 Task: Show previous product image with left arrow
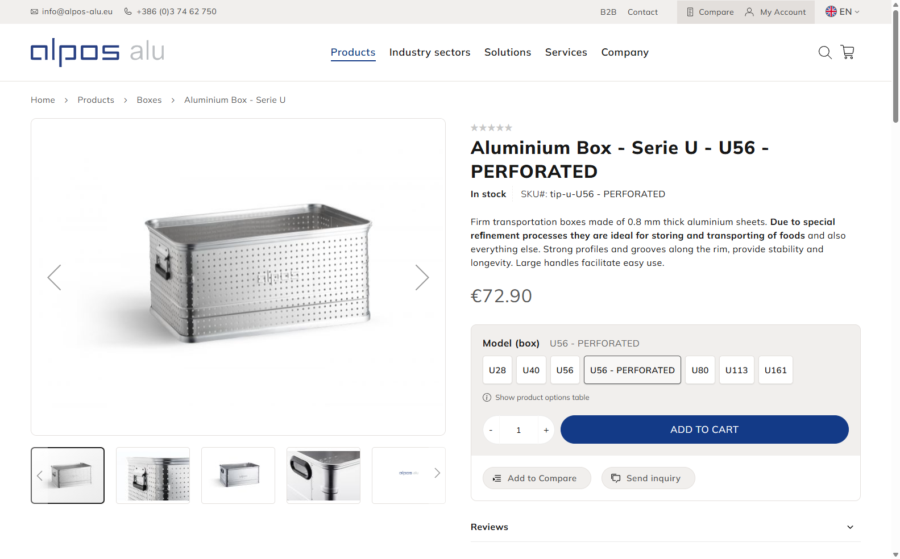pyautogui.click(x=55, y=277)
